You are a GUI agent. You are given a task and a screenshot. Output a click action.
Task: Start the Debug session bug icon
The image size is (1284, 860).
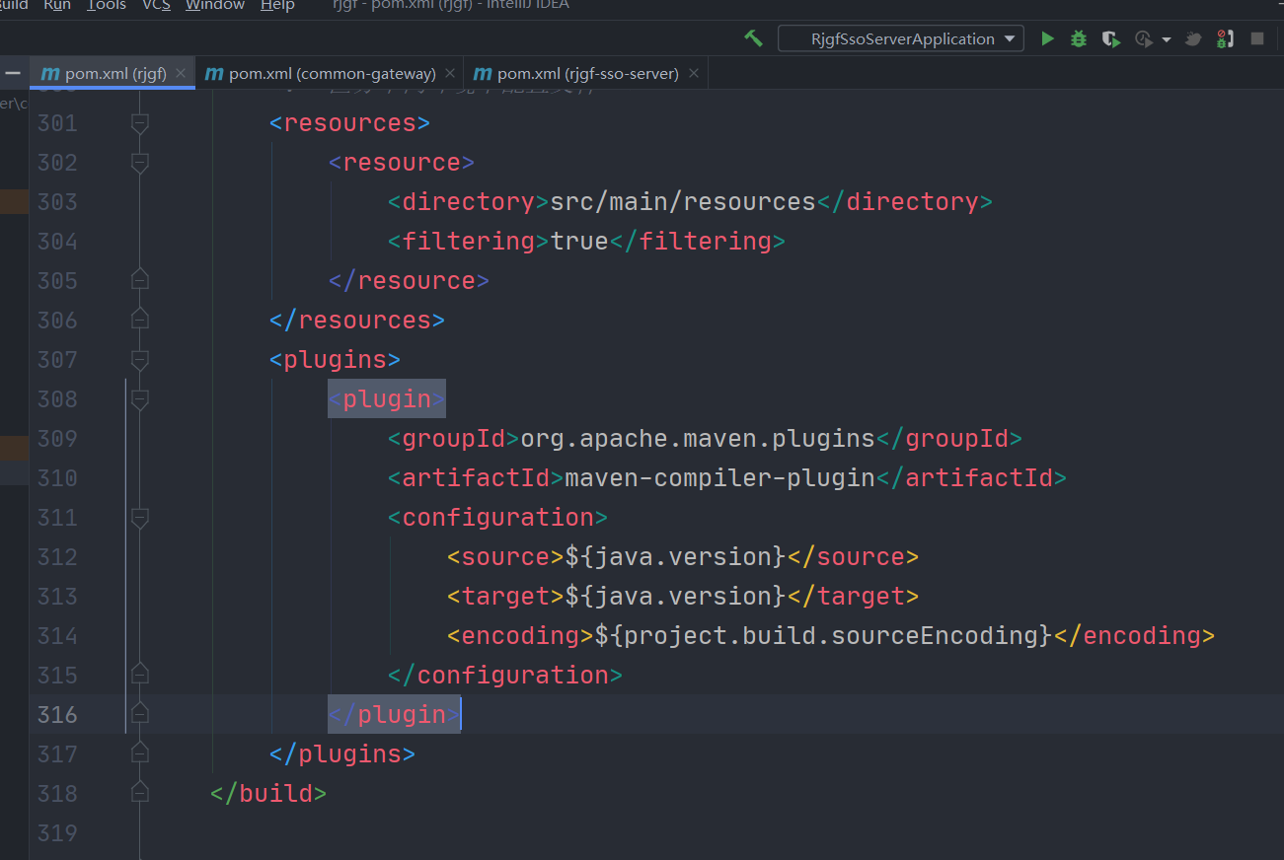pos(1077,38)
